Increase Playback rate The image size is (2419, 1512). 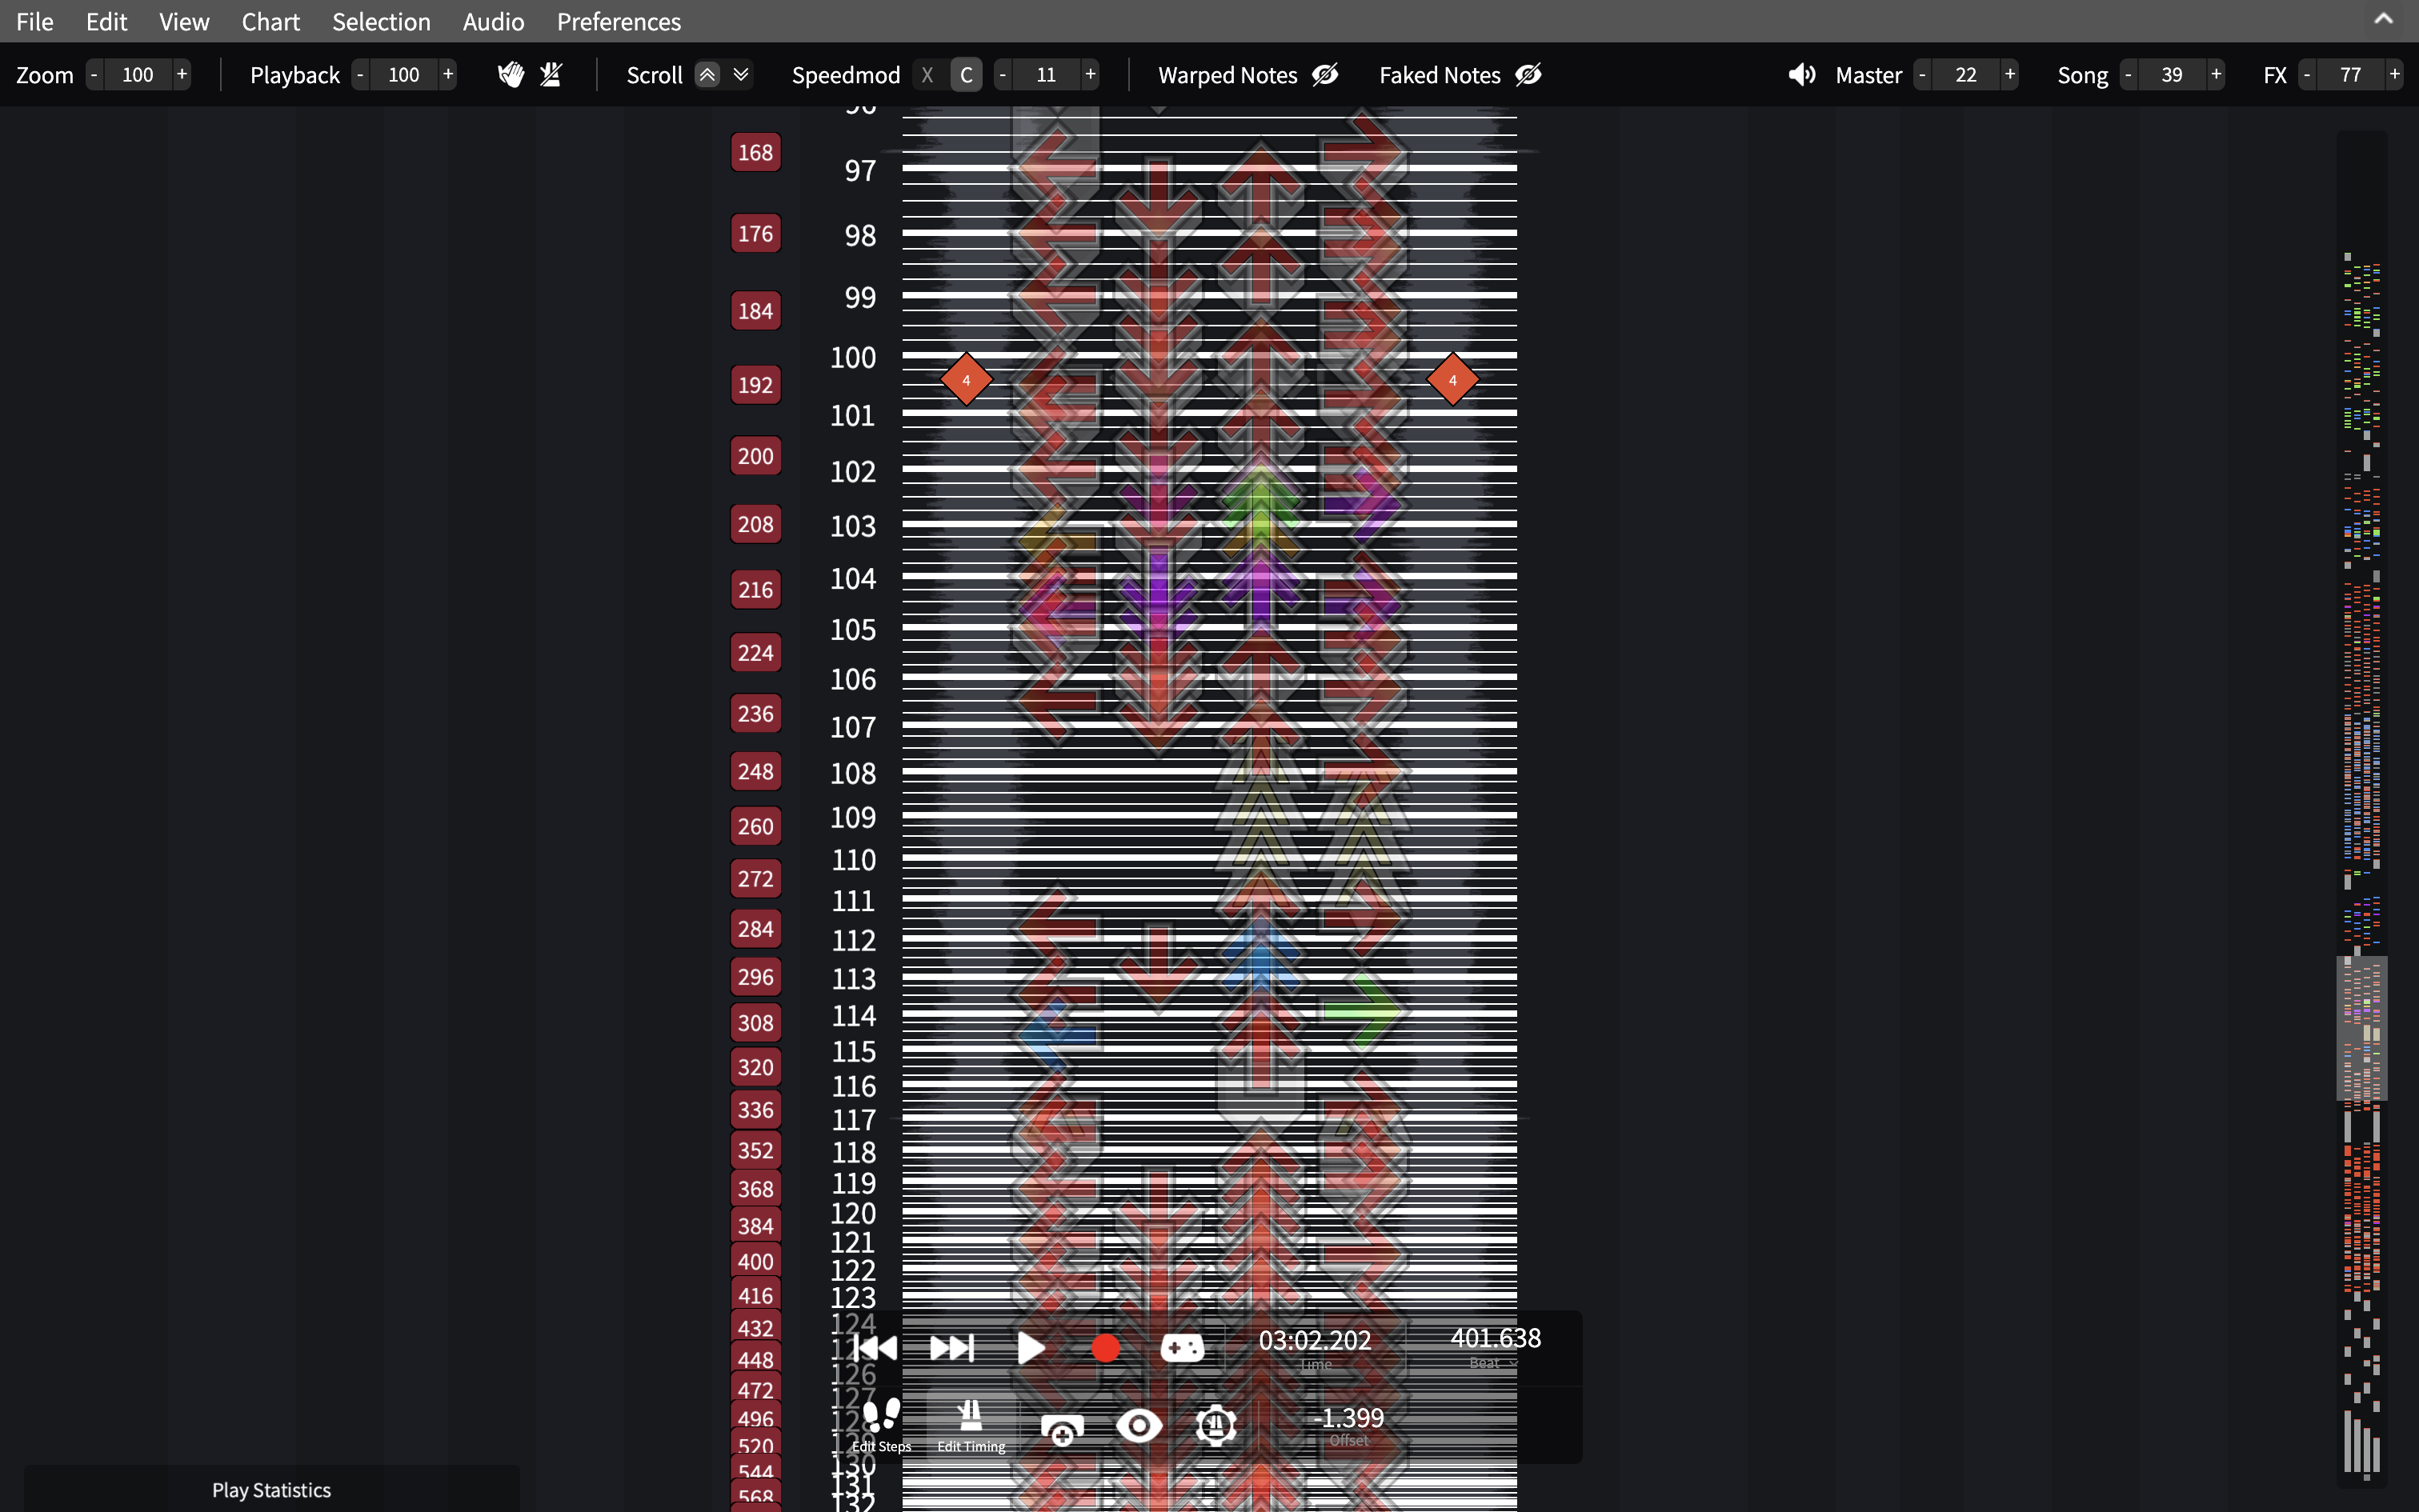448,75
